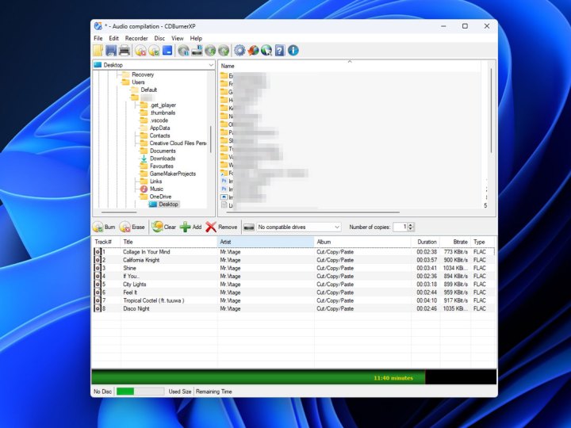Save the compilation with the floppy disk icon
This screenshot has width=571, height=428.
(x=111, y=50)
